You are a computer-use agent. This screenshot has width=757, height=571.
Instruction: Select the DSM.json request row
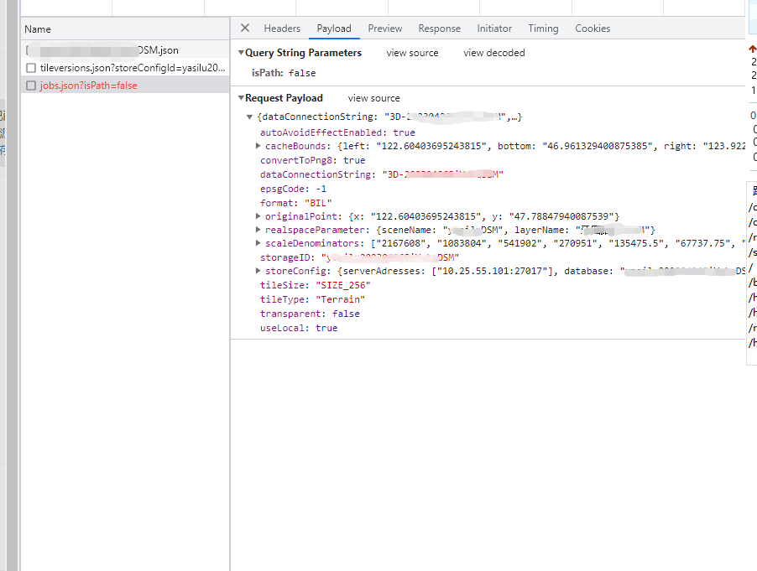coord(125,49)
